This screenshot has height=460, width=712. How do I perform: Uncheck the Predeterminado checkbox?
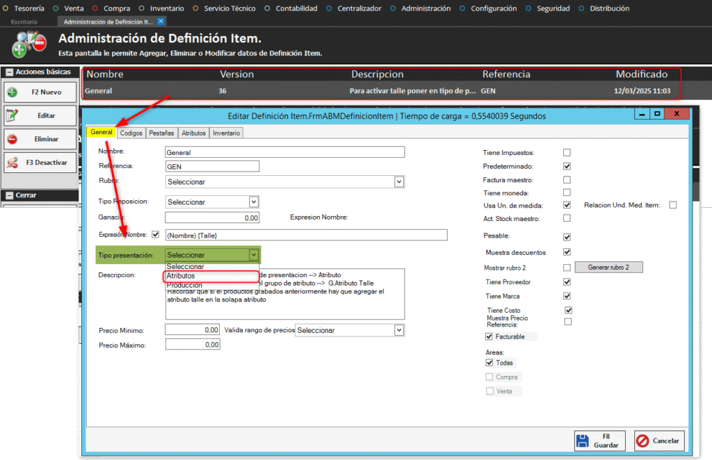(x=567, y=166)
